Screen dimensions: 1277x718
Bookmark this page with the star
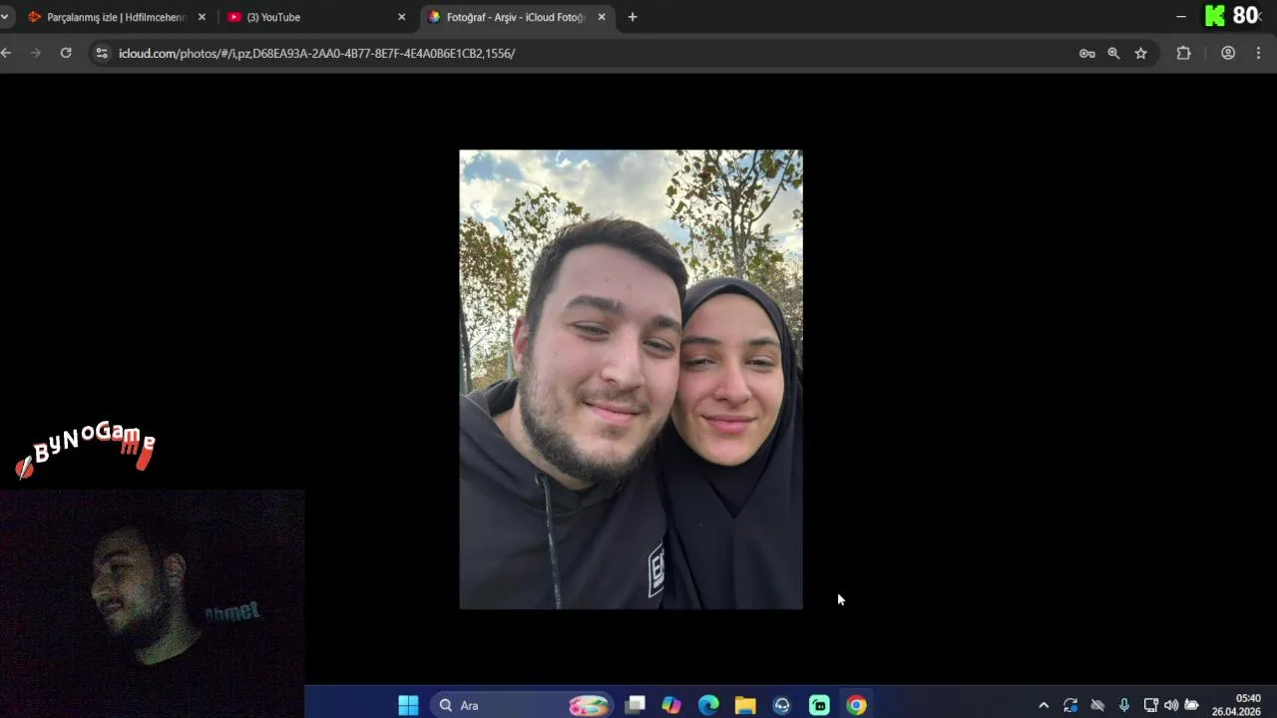[x=1141, y=53]
